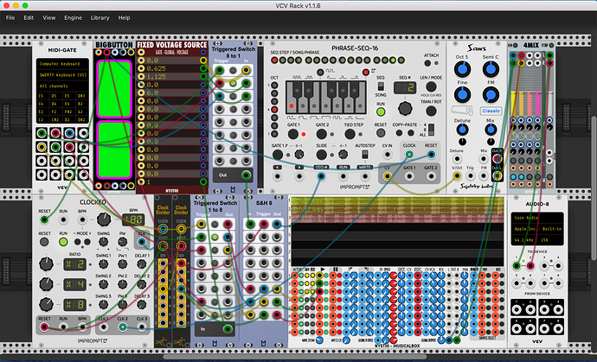
Task: Click the RESET button on CLOCKED module
Action: click(44, 242)
